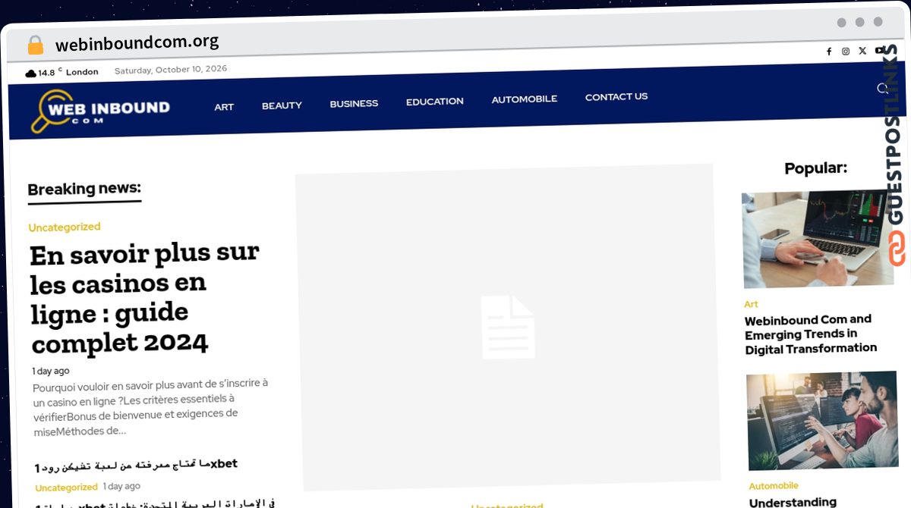
Task: Open the Beauty menu item
Action: click(282, 105)
